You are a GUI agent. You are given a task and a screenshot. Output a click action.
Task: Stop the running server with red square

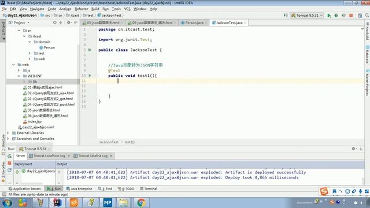[351, 16]
